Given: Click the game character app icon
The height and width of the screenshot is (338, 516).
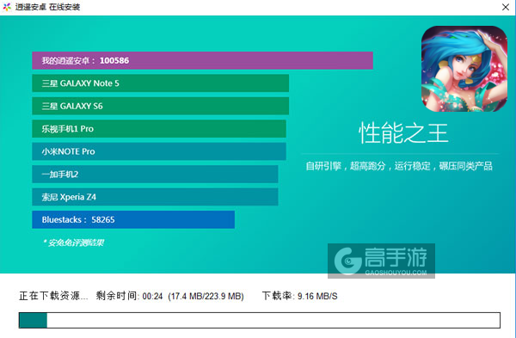Looking at the screenshot, I should pyautogui.click(x=464, y=69).
